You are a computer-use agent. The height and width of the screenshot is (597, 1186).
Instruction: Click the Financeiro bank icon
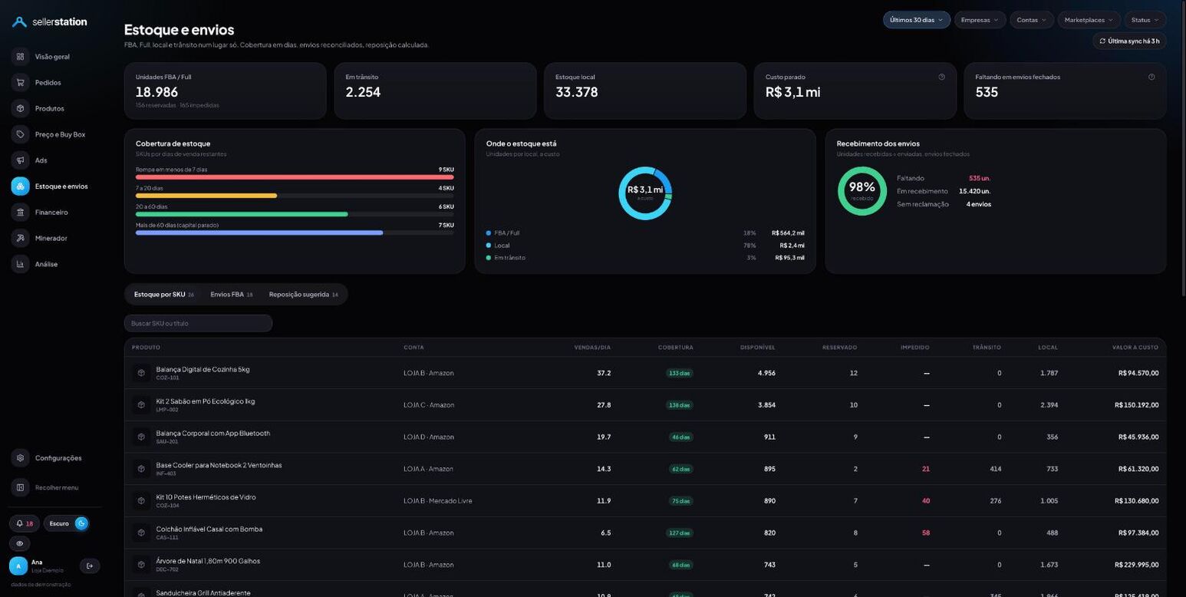click(20, 213)
